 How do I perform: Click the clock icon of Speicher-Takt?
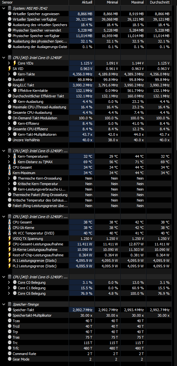point(10,310)
